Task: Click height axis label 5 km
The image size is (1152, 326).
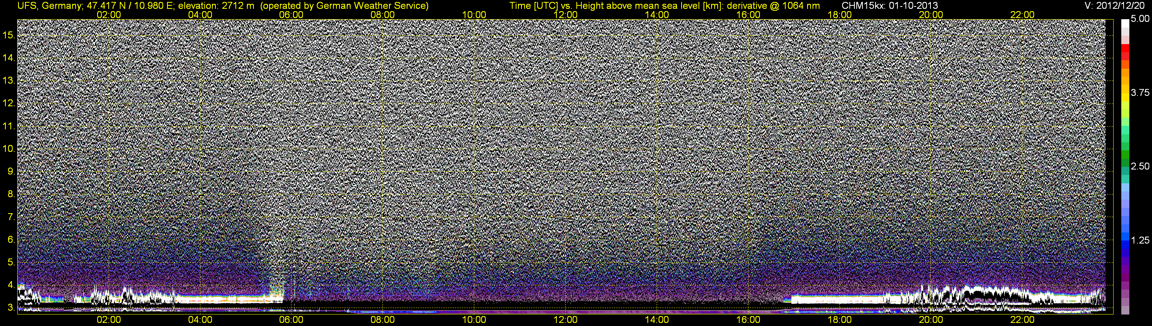Action: [11, 262]
